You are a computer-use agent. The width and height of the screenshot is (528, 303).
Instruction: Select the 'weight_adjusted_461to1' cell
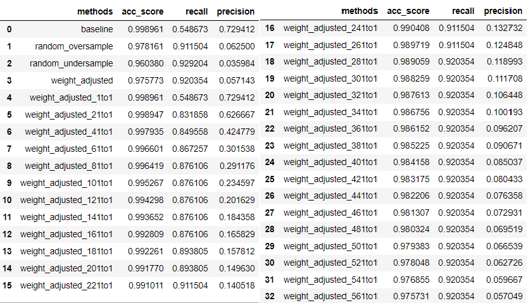click(x=330, y=213)
